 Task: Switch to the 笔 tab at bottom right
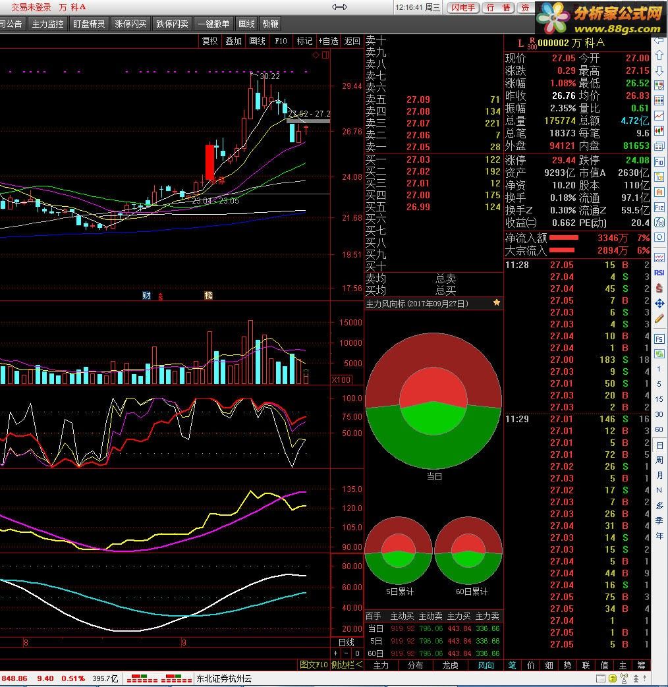[513, 665]
